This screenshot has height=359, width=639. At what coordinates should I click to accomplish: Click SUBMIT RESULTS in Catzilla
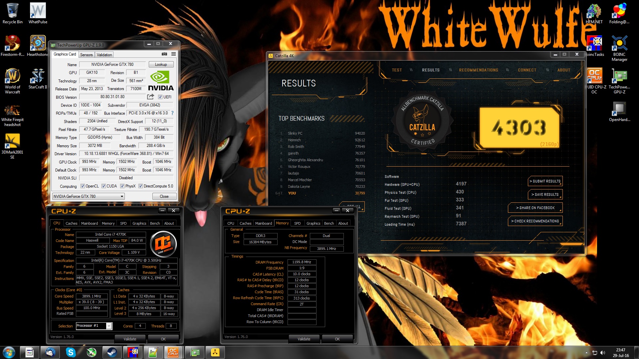click(x=545, y=181)
